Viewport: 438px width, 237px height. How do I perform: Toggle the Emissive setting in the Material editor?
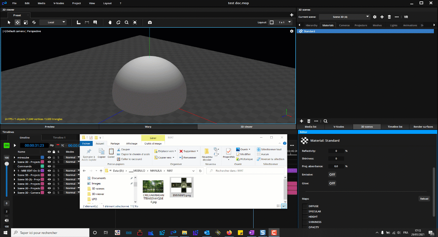tap(332, 175)
